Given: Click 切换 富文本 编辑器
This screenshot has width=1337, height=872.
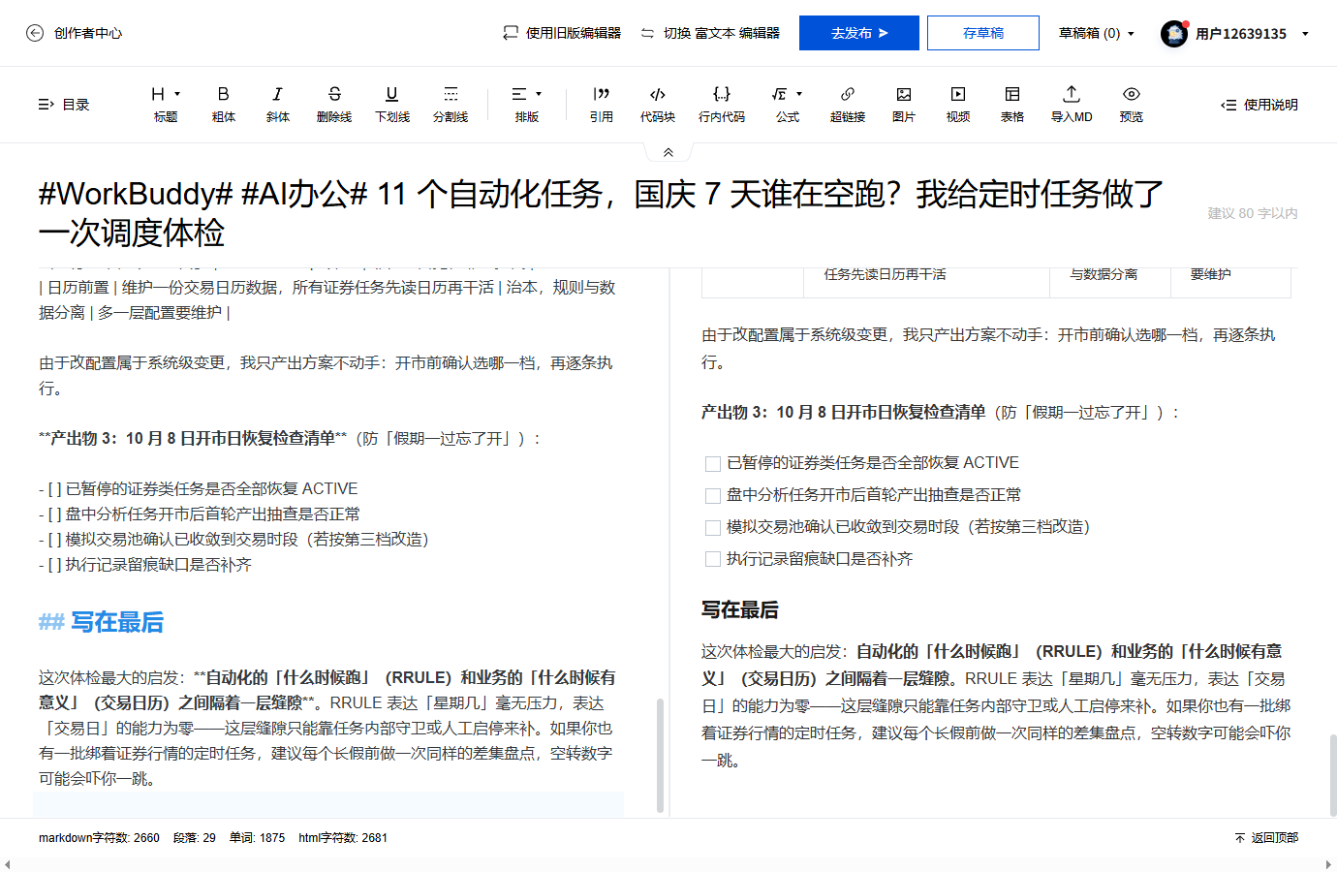Looking at the screenshot, I should [x=710, y=33].
